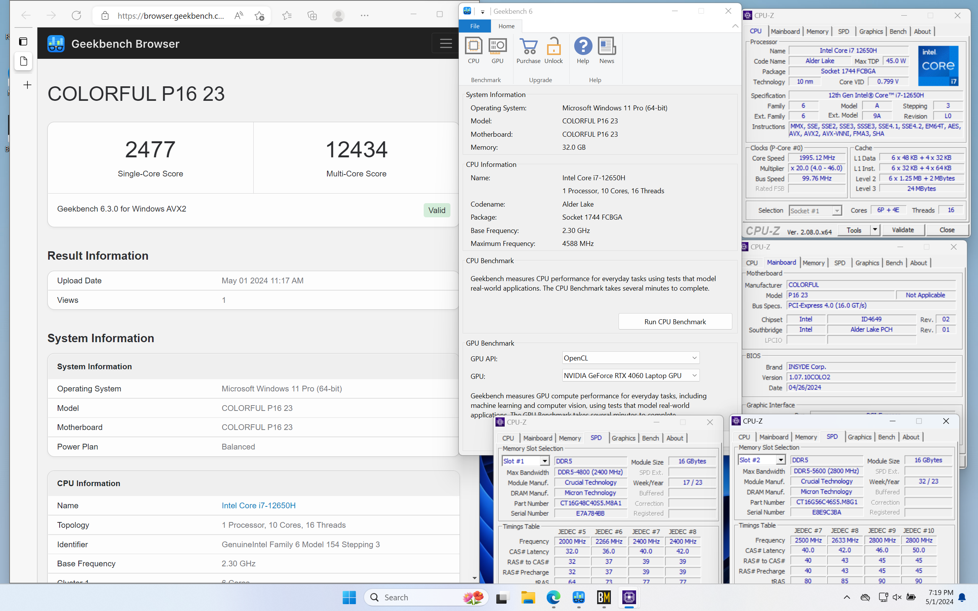978x611 pixels.
Task: Open Geekbench quick access toolbar dropdown
Action: [483, 12]
